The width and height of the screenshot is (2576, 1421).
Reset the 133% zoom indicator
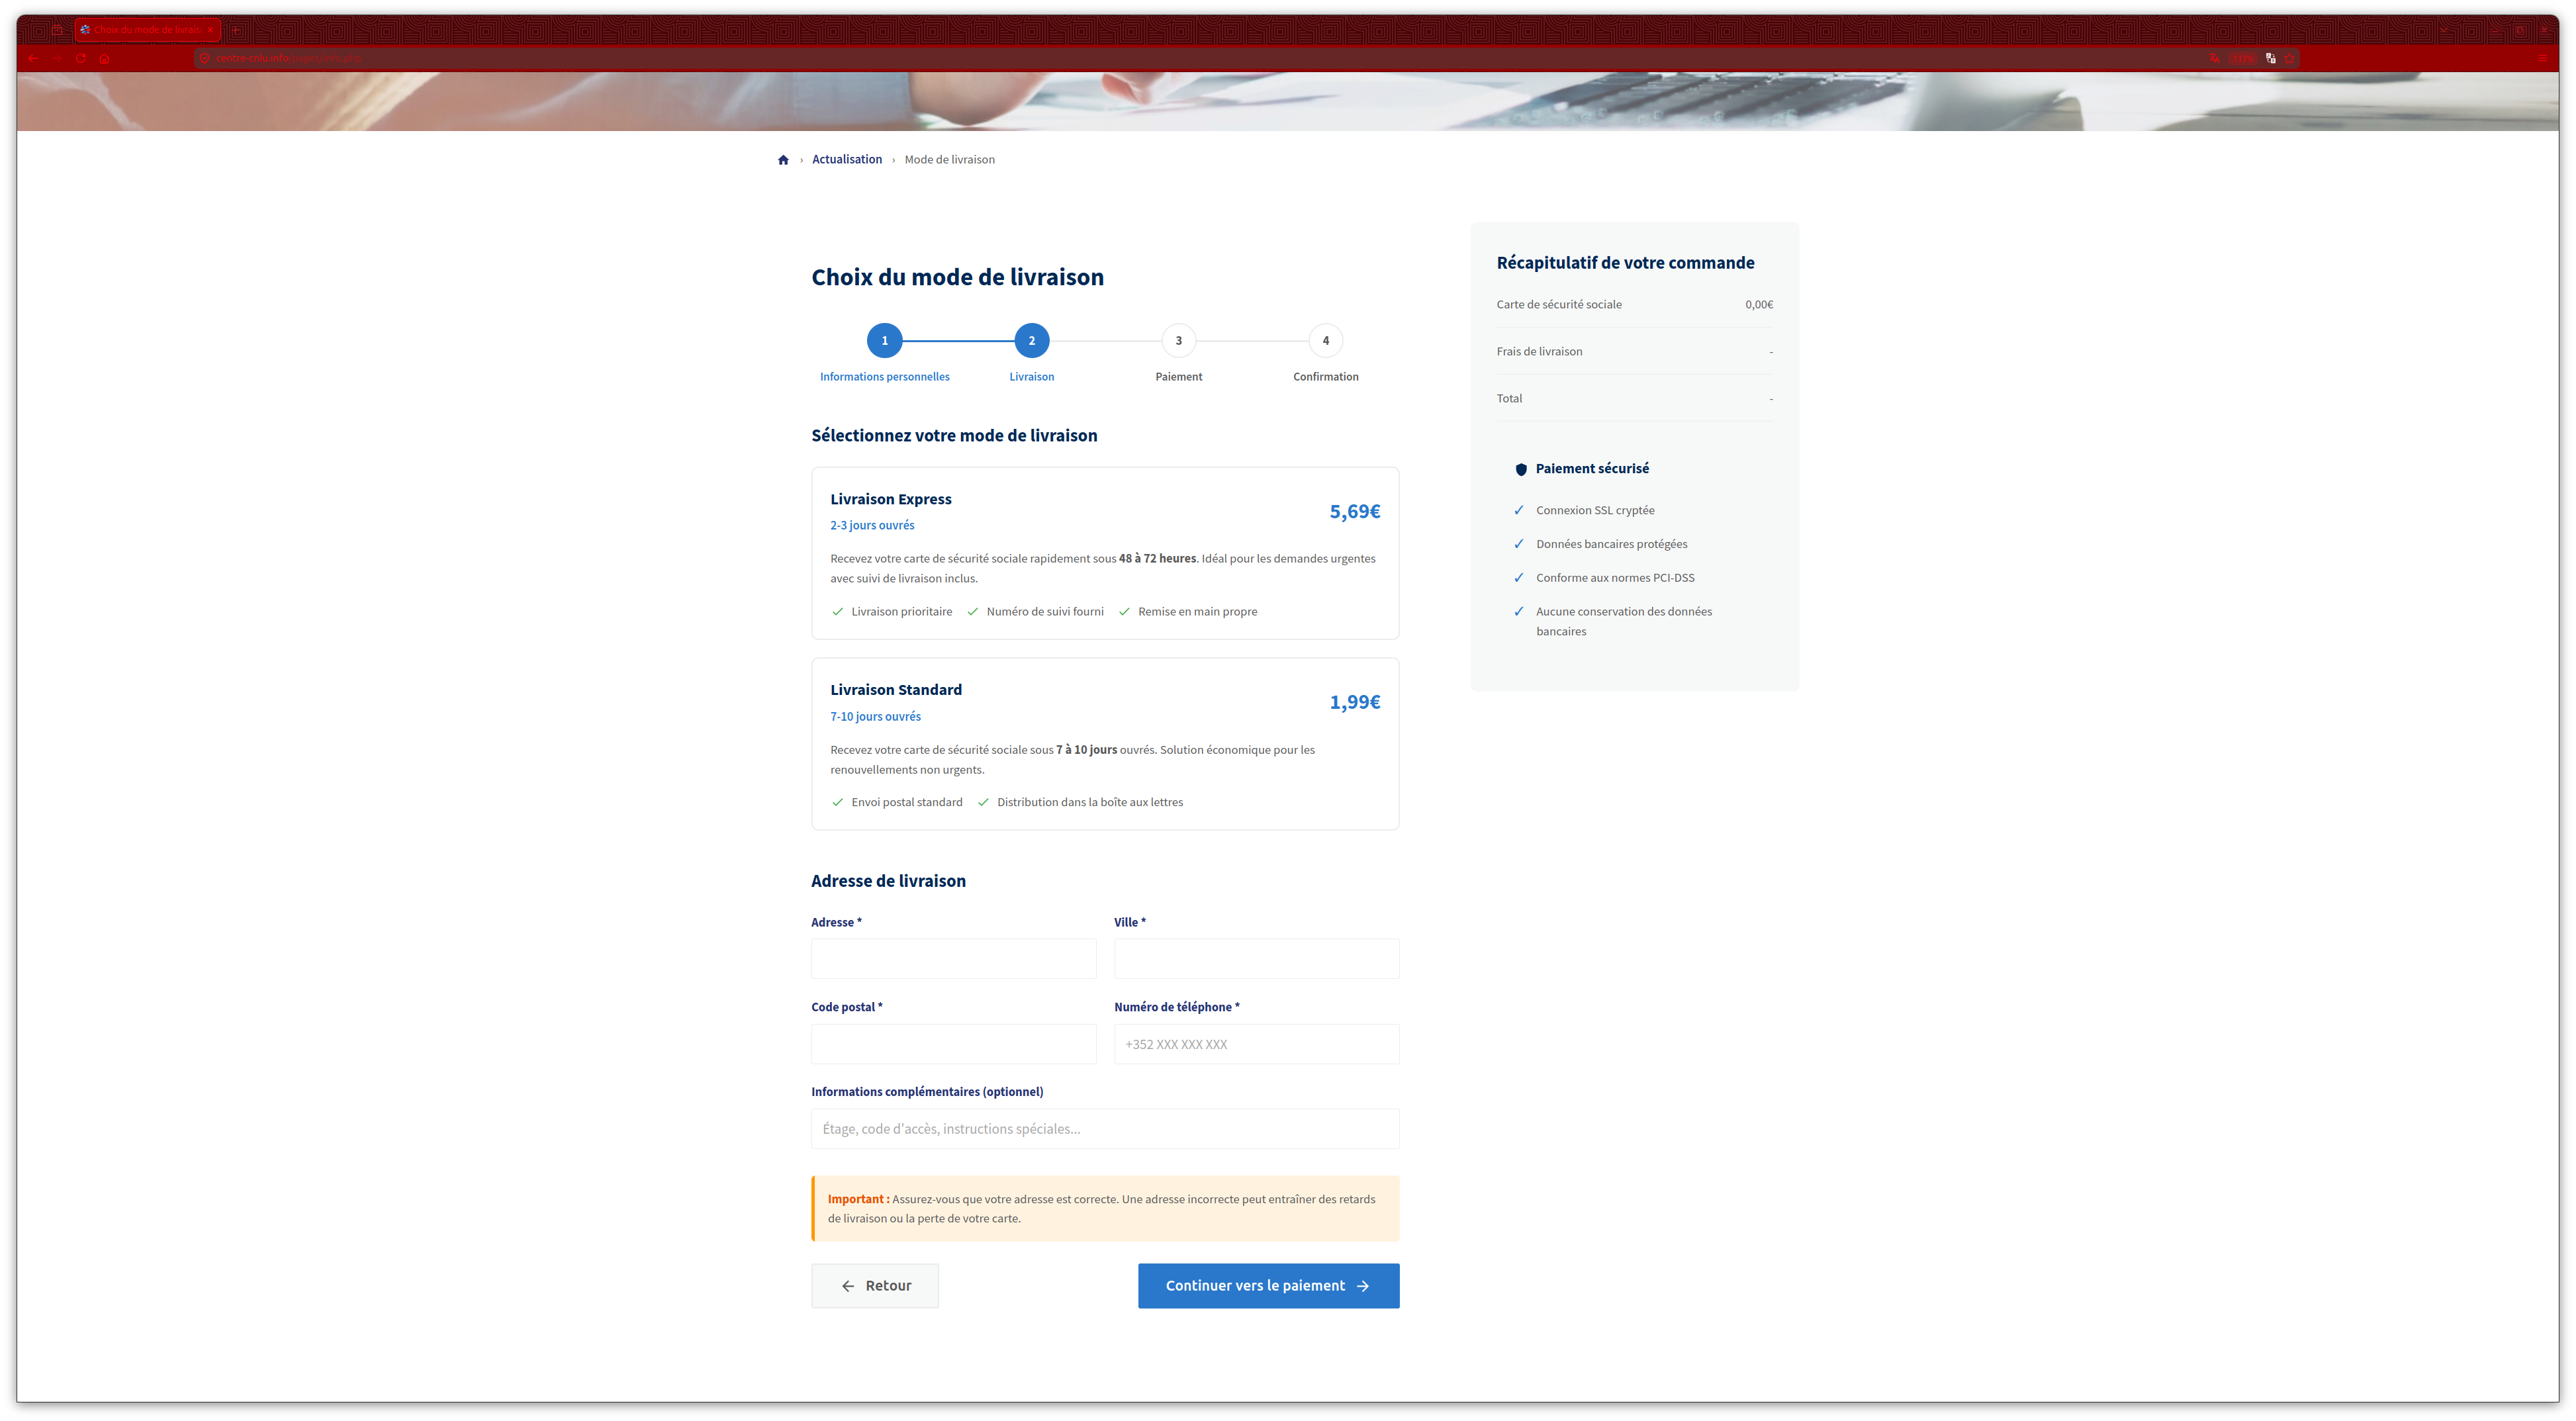[2243, 58]
